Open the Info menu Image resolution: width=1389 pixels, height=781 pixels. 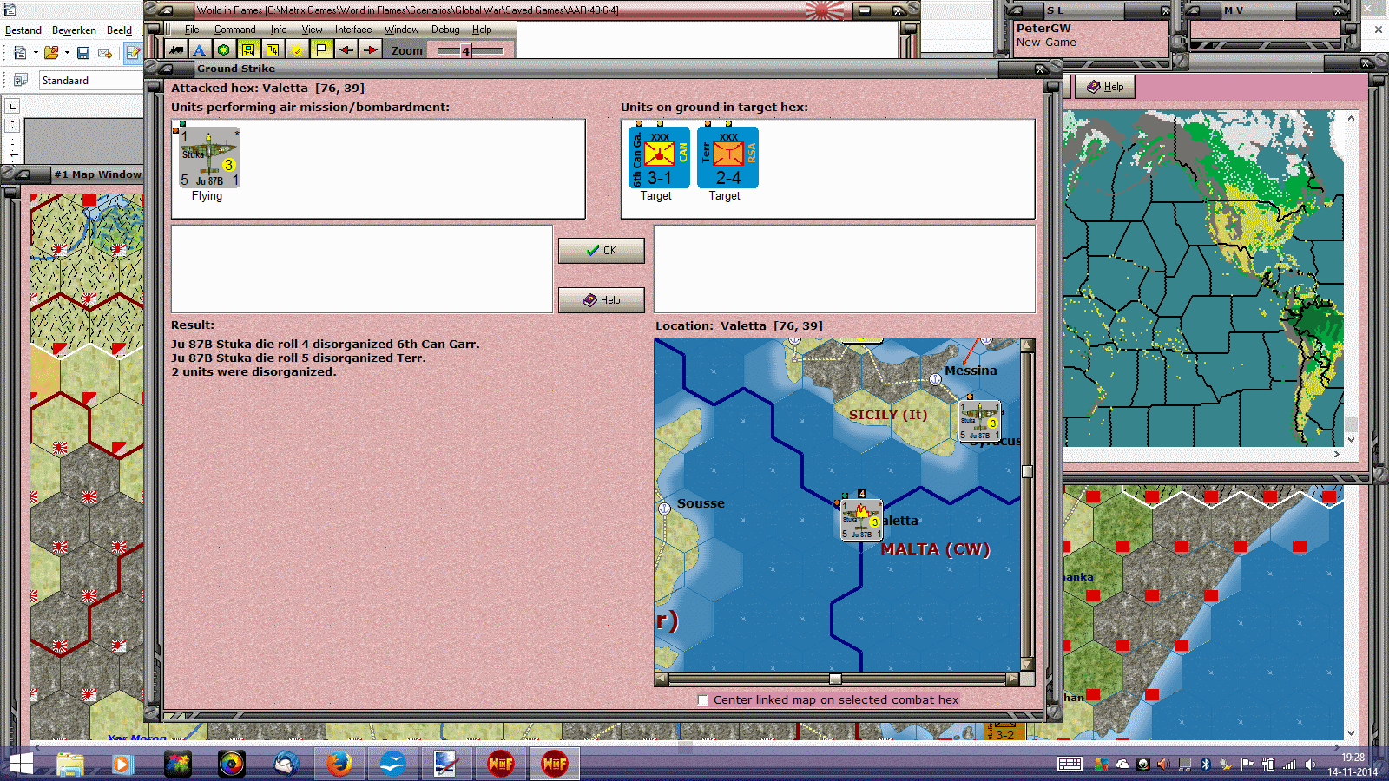pos(279,30)
